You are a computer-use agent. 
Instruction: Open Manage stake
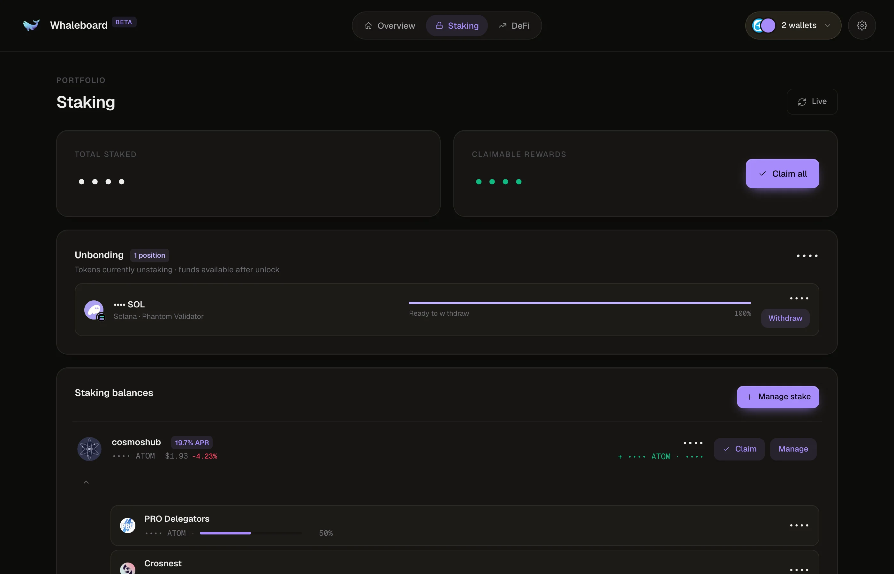777,397
